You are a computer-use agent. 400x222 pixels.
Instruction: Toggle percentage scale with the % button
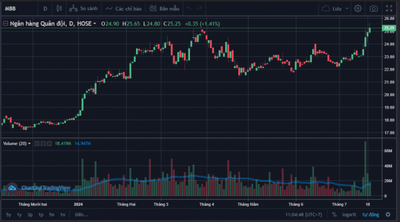[334, 215]
